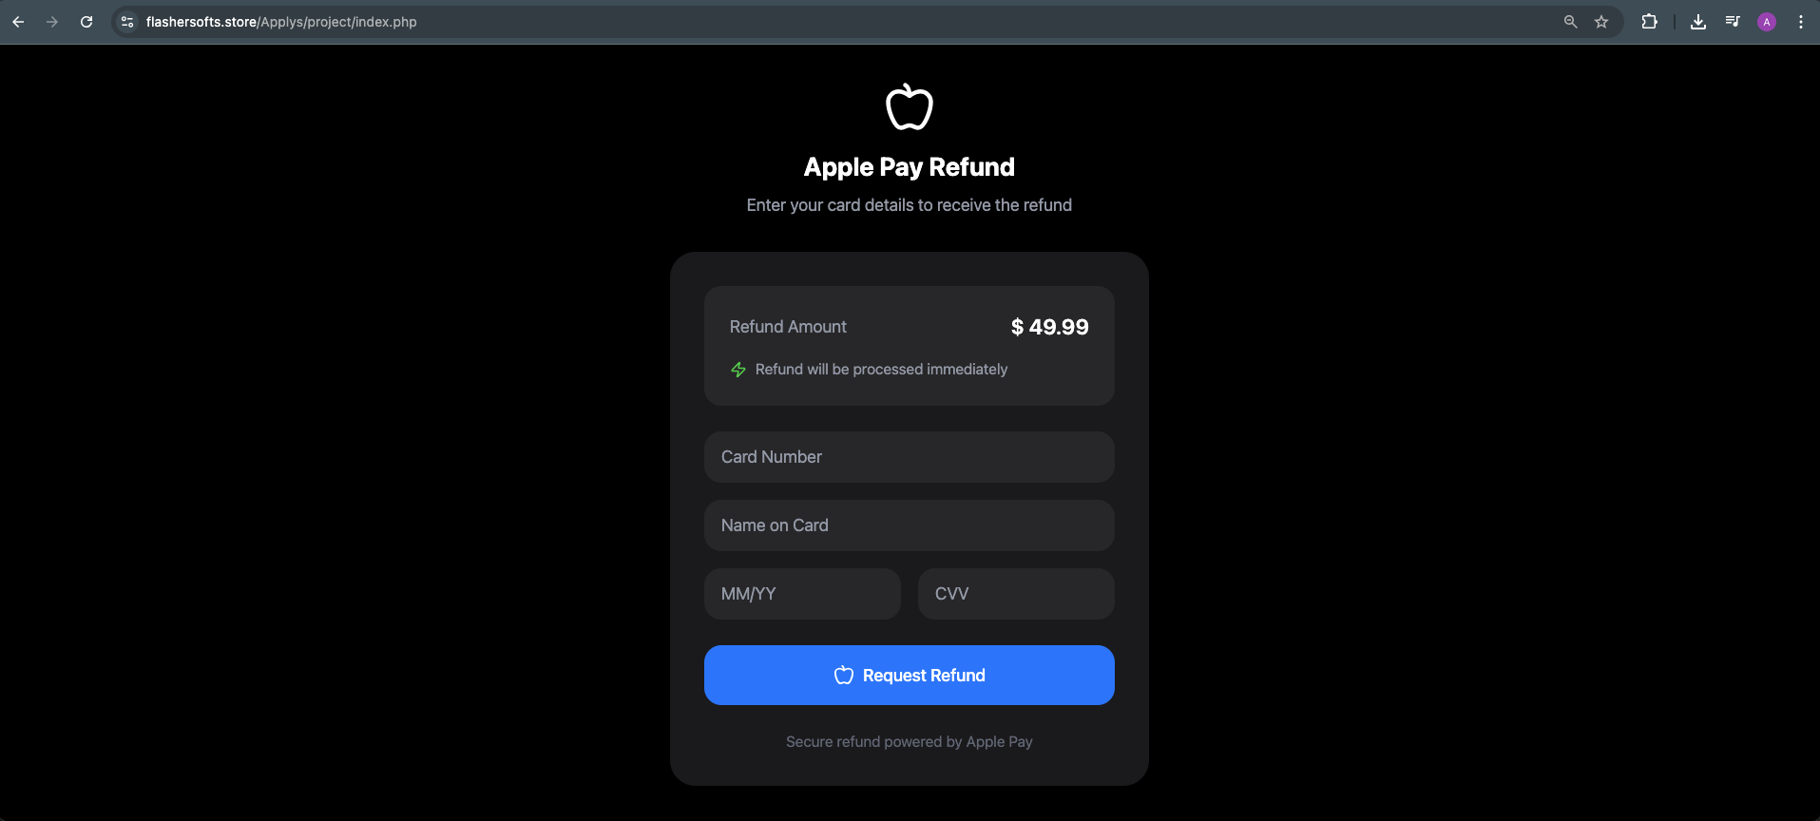1820x821 pixels.
Task: Click the CVV input box
Action: (x=1016, y=594)
